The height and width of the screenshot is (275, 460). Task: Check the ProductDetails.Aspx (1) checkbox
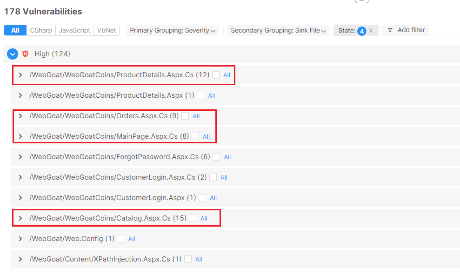(x=200, y=96)
